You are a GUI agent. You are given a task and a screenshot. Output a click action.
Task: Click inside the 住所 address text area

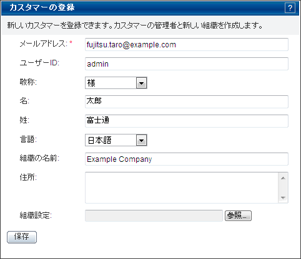point(182,187)
